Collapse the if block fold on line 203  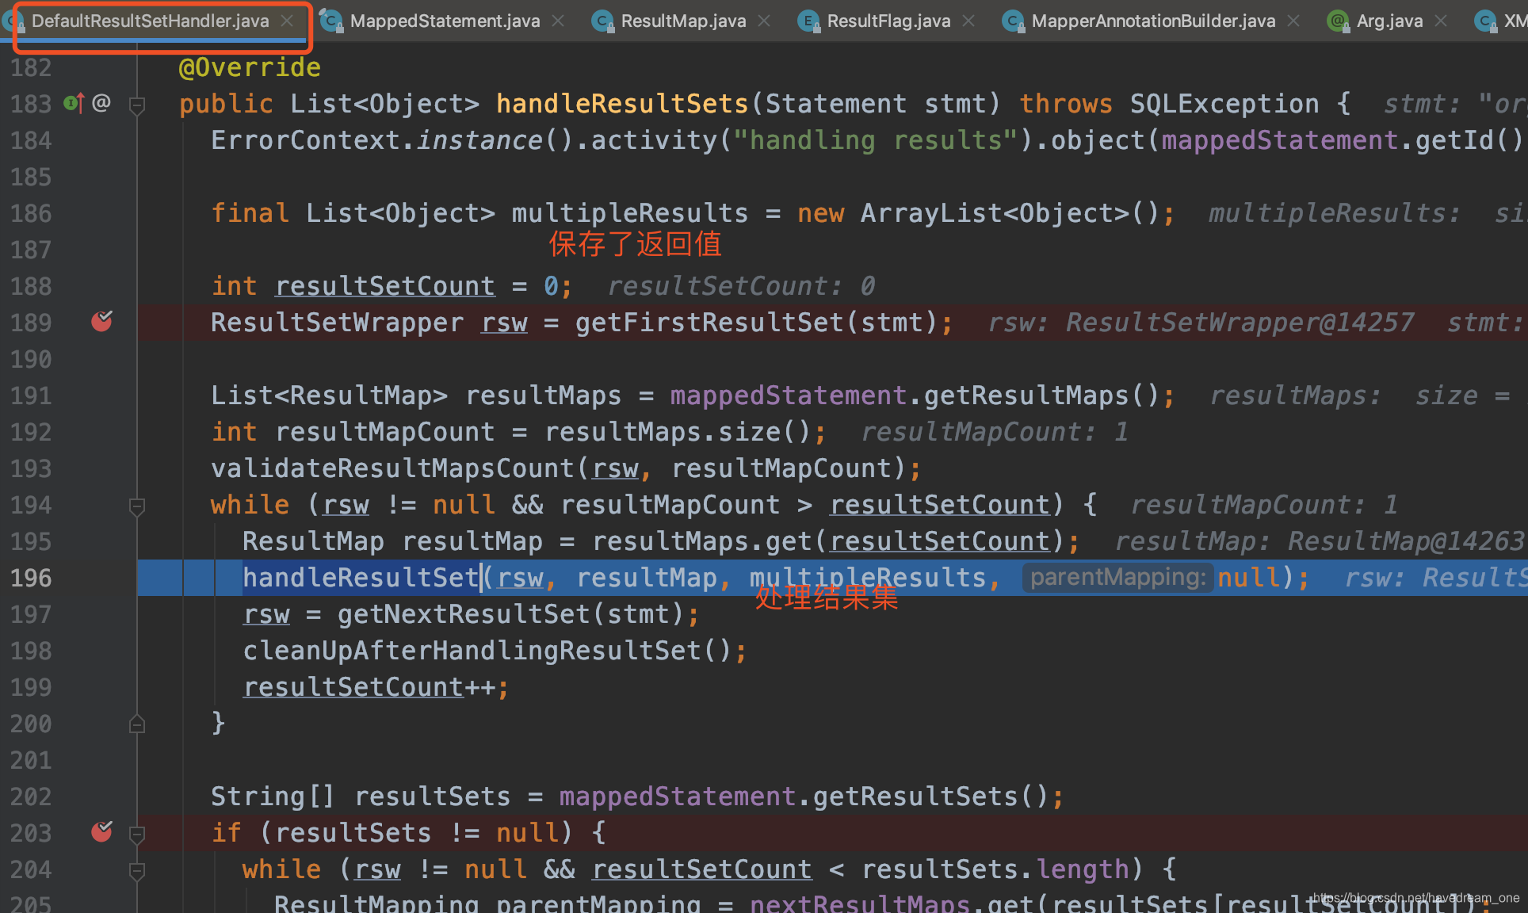(x=137, y=834)
